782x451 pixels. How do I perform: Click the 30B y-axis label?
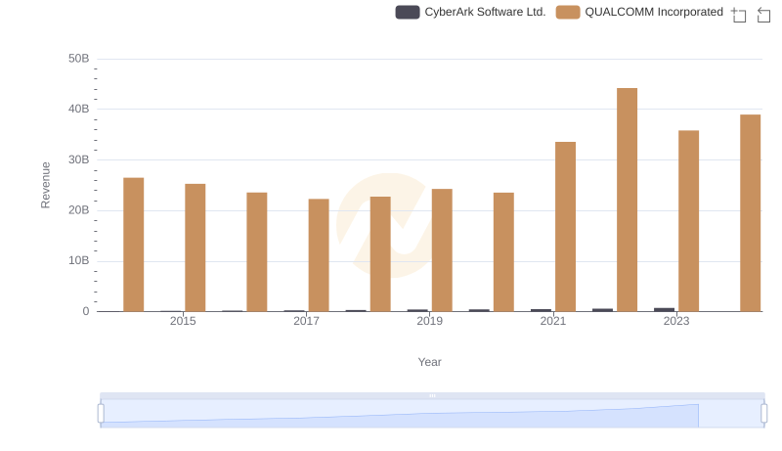(79, 159)
